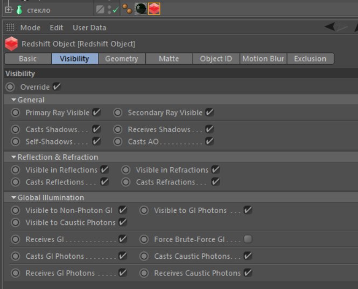Image resolution: width=358 pixels, height=289 pixels.
Task: Click the keyframe dot for Casts Refractions
Action: [x=126, y=182]
